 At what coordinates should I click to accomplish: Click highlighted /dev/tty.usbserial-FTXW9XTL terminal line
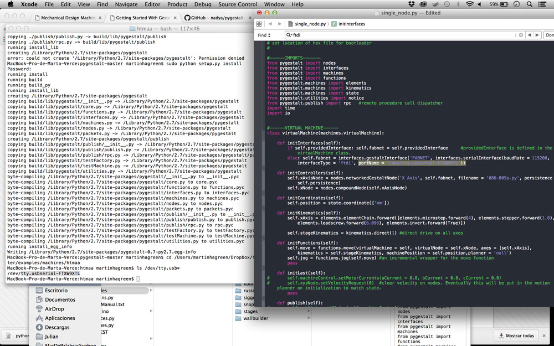pyautogui.click(x=43, y=273)
